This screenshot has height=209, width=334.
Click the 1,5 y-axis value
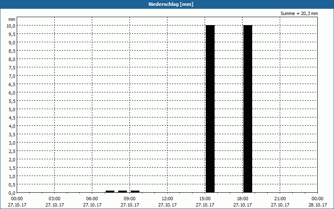(12, 168)
